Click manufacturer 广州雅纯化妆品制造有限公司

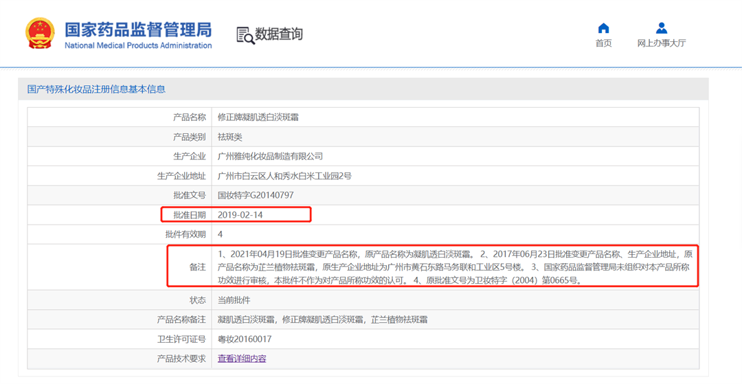270,157
